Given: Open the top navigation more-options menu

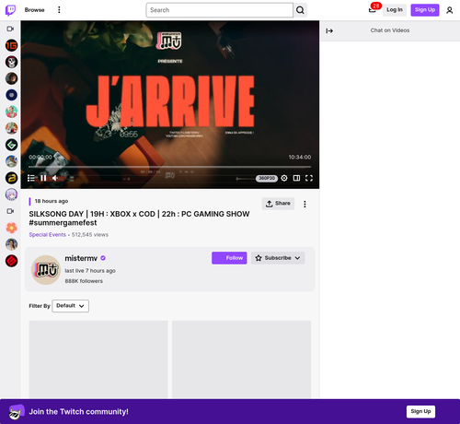Looking at the screenshot, I should click(x=59, y=10).
